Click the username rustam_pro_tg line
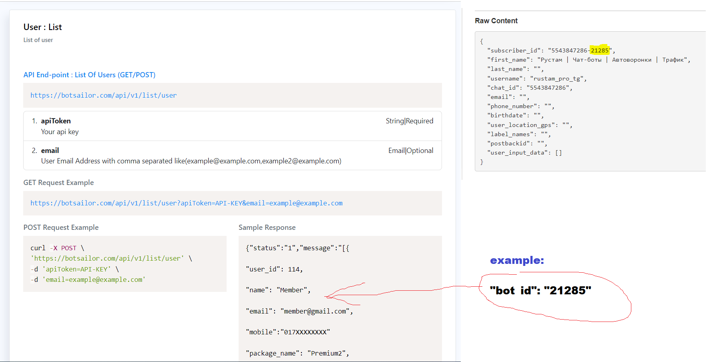 pos(537,78)
